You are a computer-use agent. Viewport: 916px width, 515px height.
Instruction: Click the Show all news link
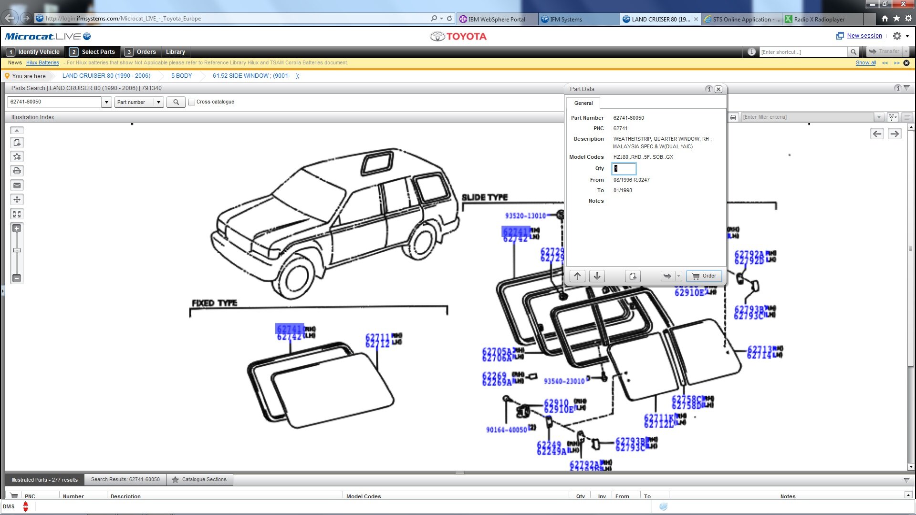pos(865,63)
